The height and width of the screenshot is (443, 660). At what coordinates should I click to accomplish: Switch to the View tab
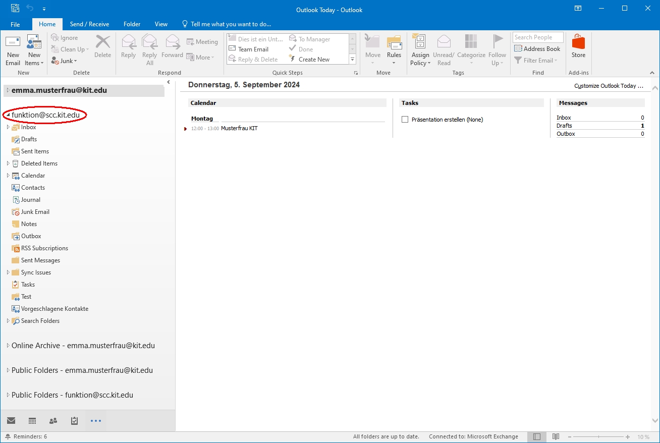coord(161,24)
